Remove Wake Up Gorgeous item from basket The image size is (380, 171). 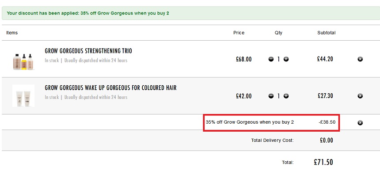(360, 96)
